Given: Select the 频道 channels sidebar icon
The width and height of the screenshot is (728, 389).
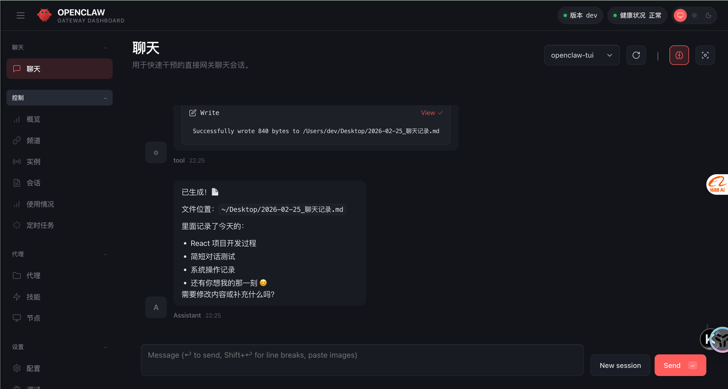Looking at the screenshot, I should coord(33,140).
